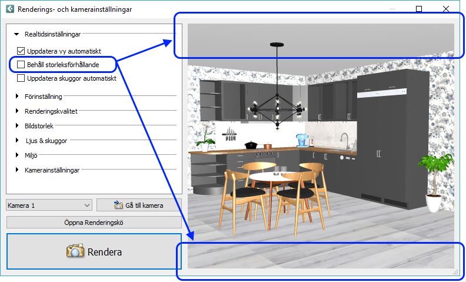The width and height of the screenshot is (466, 282).
Task: Click the camera icon on Rendera button
Action: click(75, 251)
